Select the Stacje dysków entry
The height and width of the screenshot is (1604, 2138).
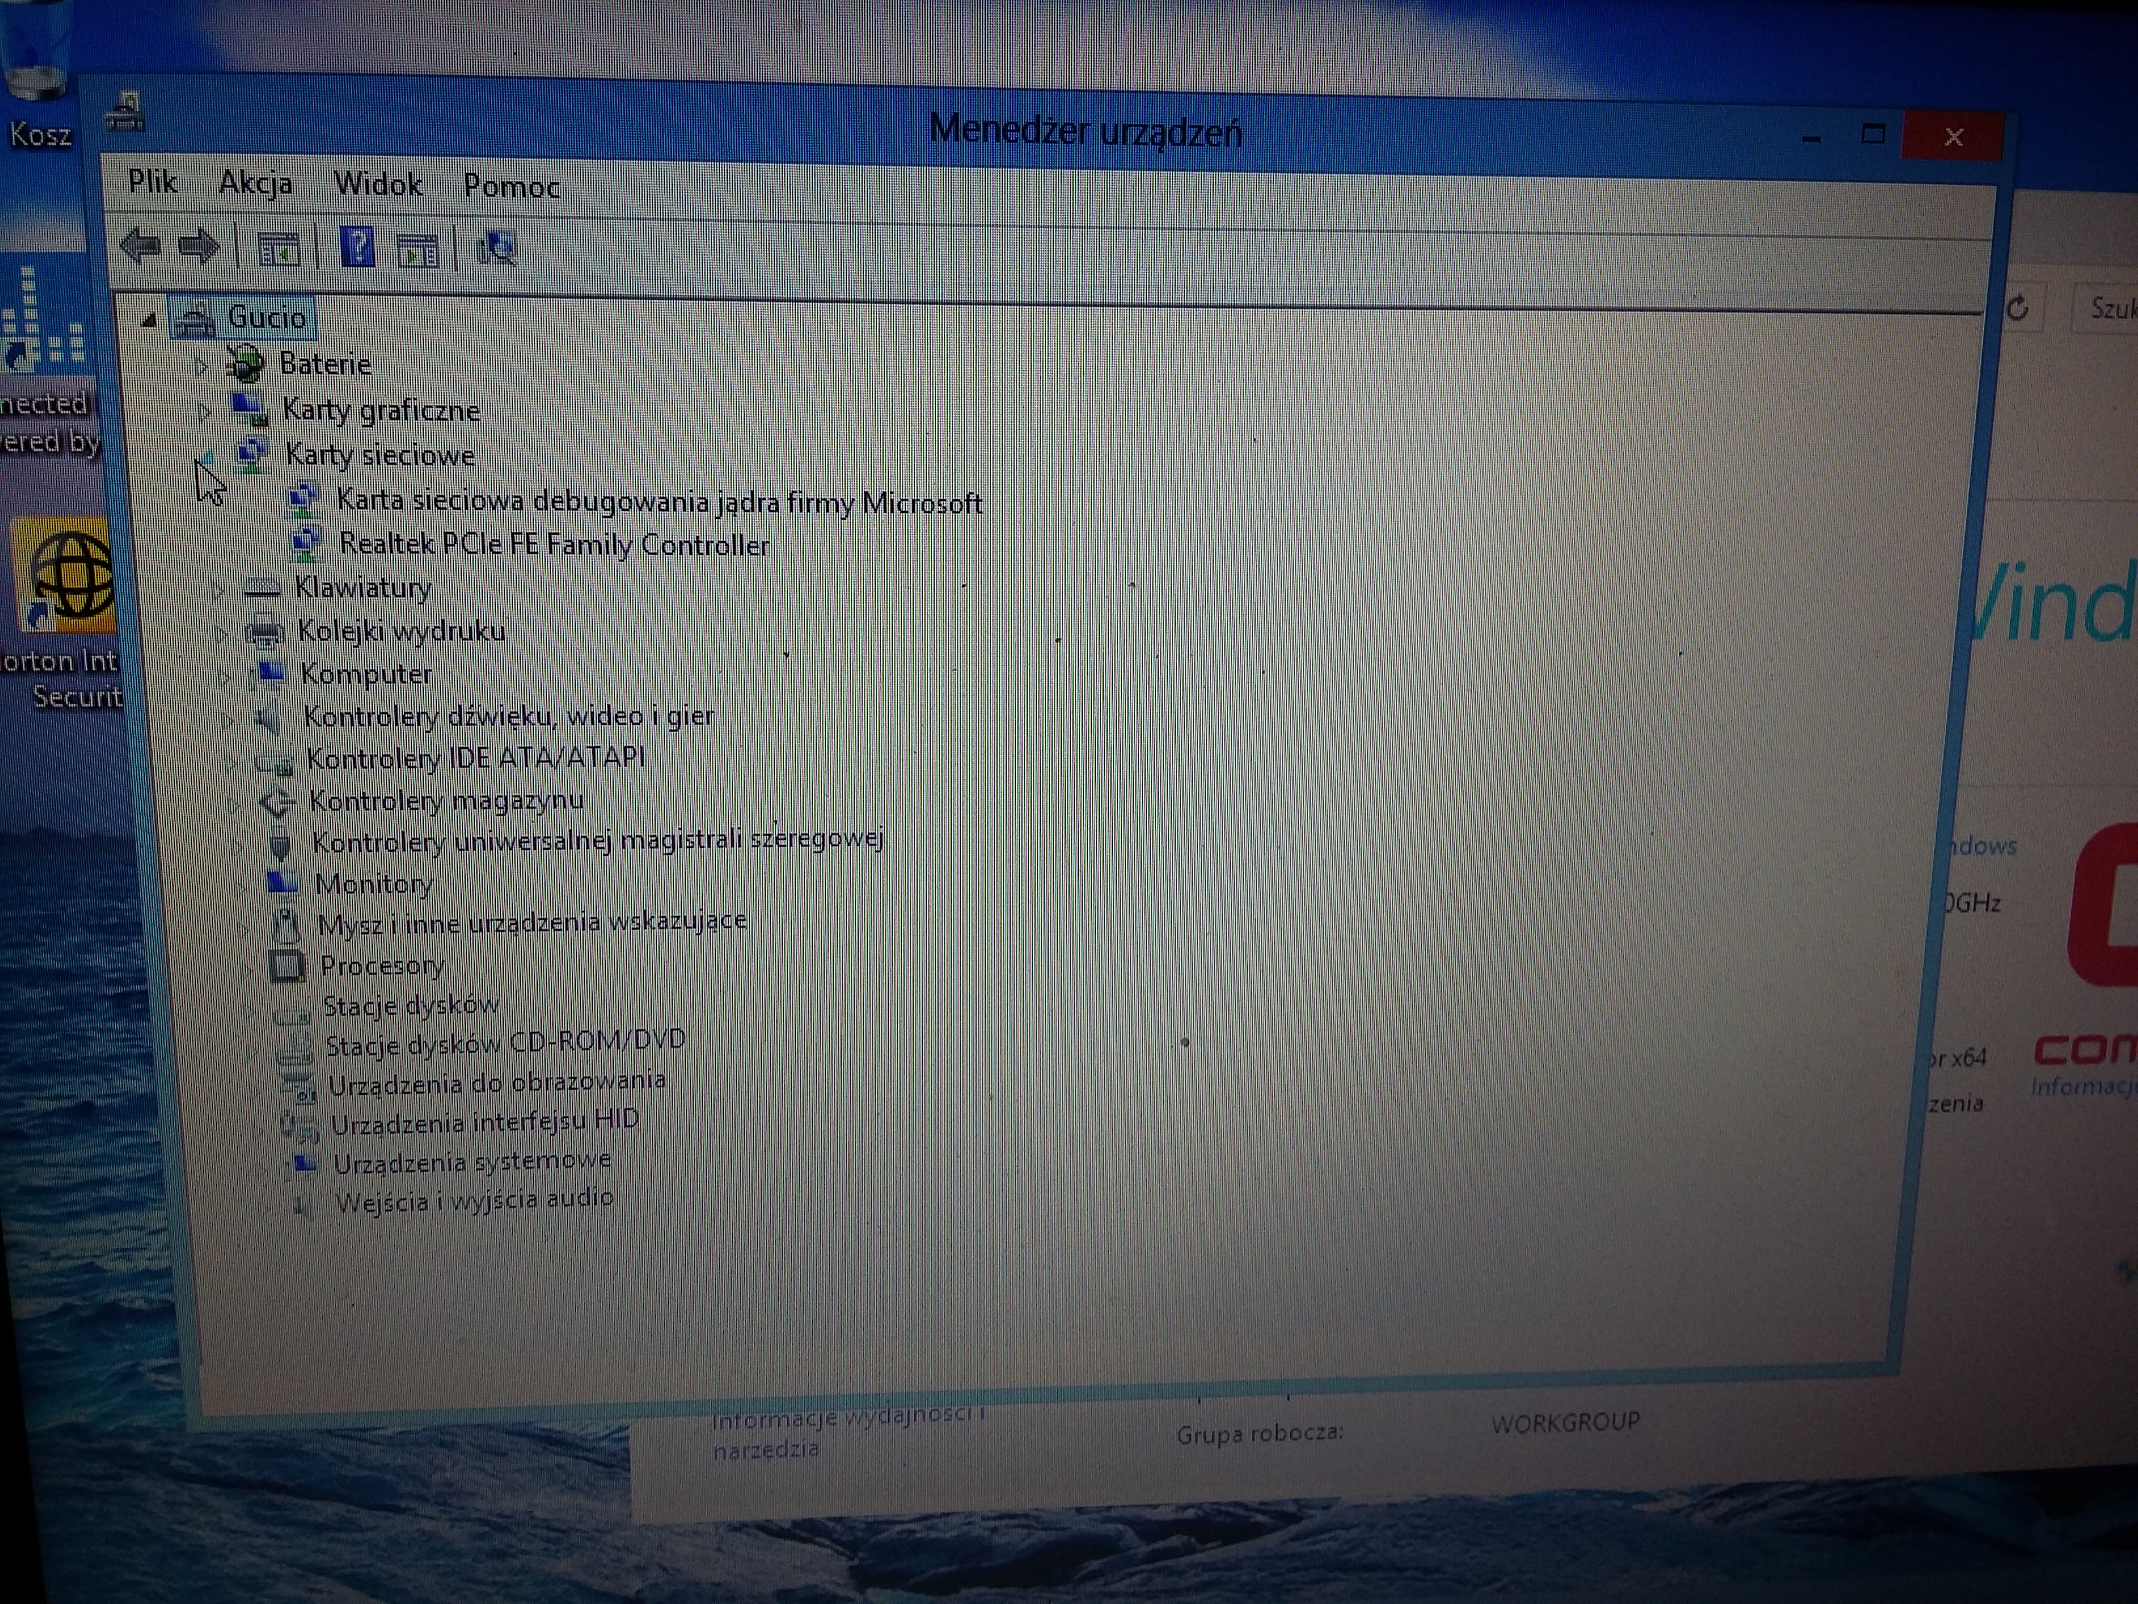411,1006
